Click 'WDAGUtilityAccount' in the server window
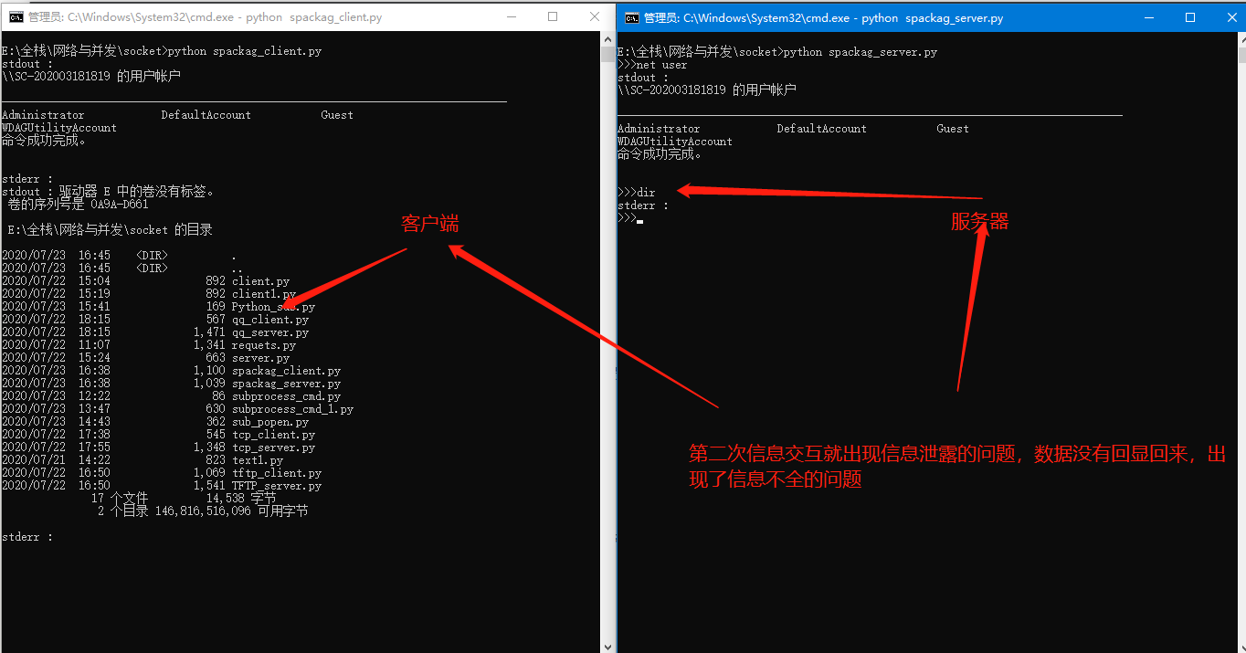Image resolution: width=1246 pixels, height=653 pixels. [675, 142]
